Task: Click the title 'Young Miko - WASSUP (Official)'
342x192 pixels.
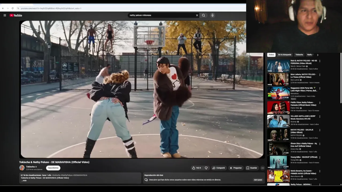Action: (x=304, y=157)
